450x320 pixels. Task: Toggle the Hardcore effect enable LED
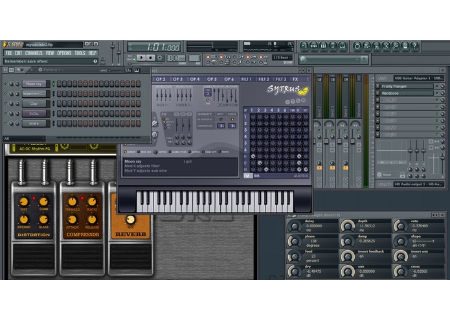[x=437, y=93]
